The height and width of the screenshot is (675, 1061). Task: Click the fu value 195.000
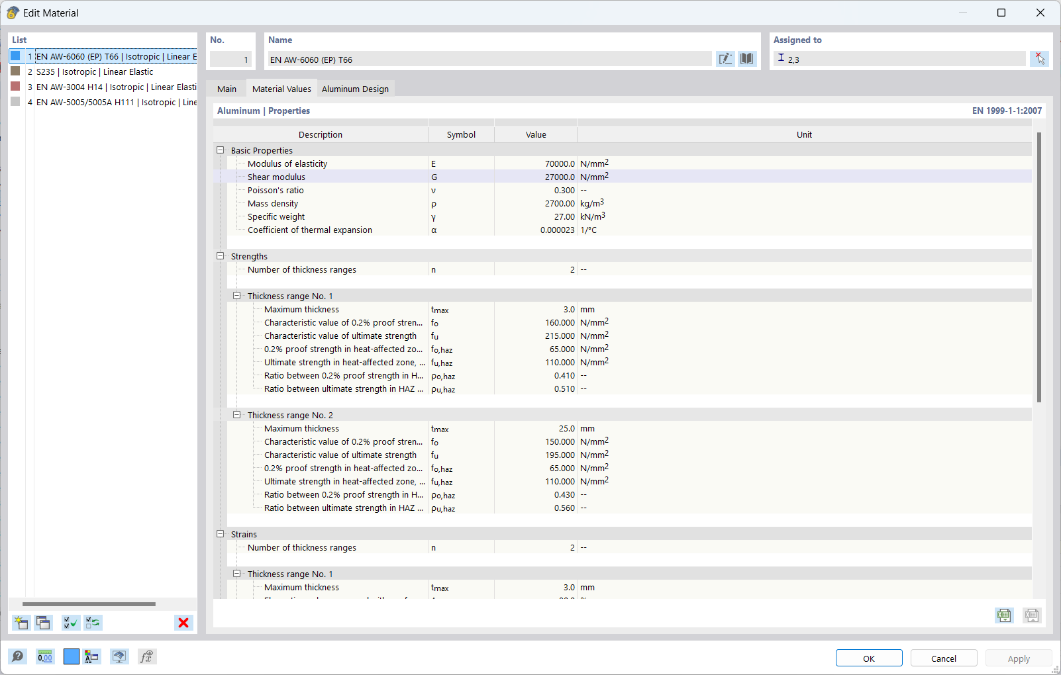coord(535,455)
